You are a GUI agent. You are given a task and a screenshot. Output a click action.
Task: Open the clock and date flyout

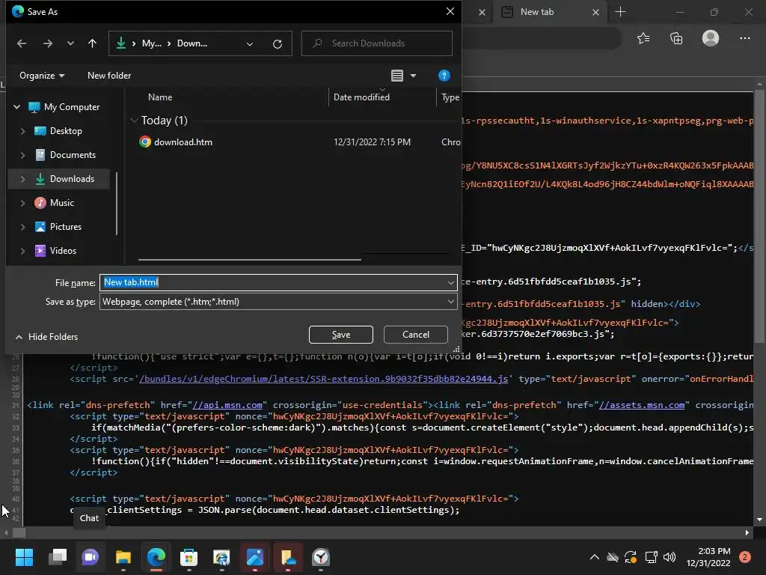(x=708, y=557)
